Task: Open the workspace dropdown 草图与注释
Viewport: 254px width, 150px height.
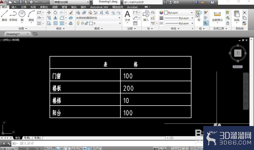Action: coord(70,2)
